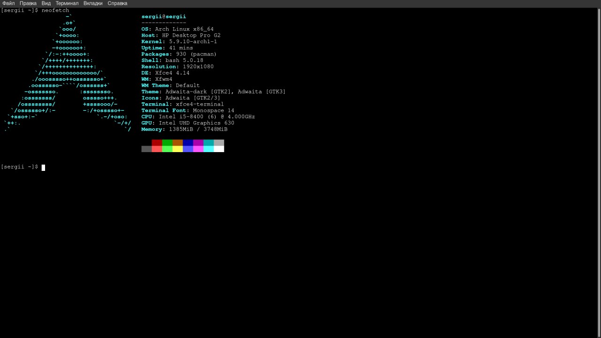
Task: Open the Файл menu
Action: (8, 3)
